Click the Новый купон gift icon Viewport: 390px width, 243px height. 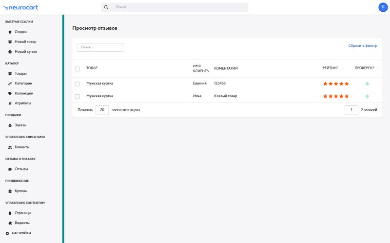[x=10, y=51]
